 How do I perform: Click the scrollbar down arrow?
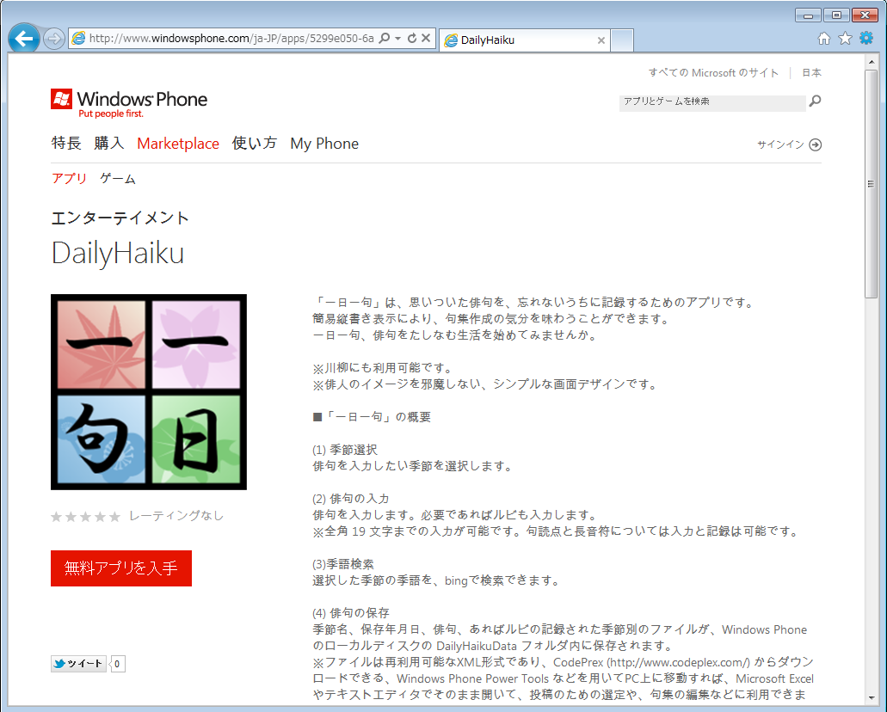(872, 698)
